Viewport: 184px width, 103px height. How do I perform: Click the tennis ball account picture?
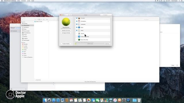[x=66, y=22]
